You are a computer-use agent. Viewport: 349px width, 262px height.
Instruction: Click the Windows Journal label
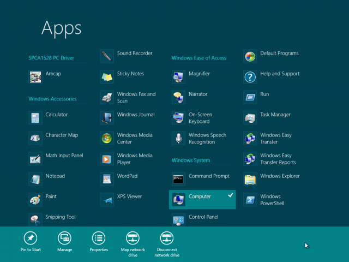coord(136,115)
